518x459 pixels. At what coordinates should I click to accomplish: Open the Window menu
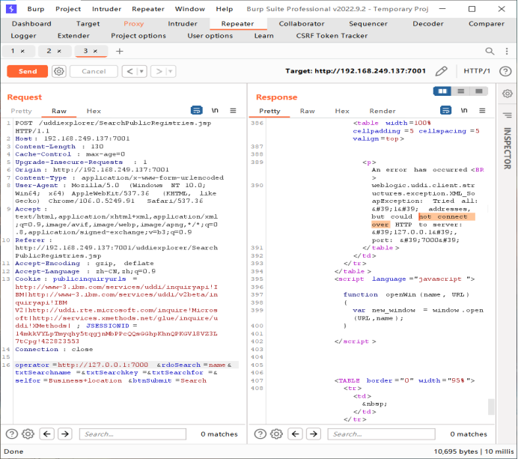click(189, 9)
